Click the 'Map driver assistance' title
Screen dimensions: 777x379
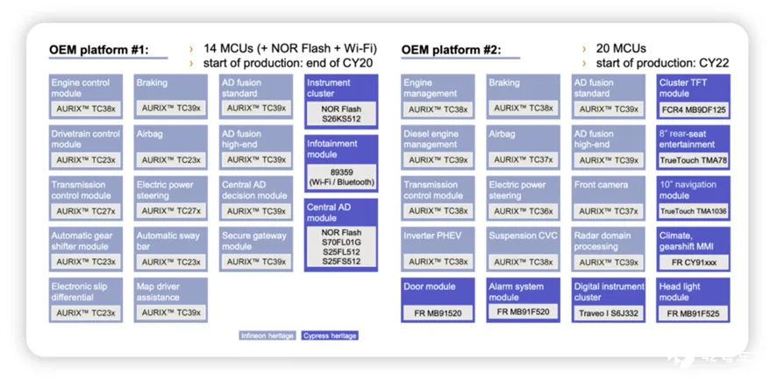(x=158, y=292)
